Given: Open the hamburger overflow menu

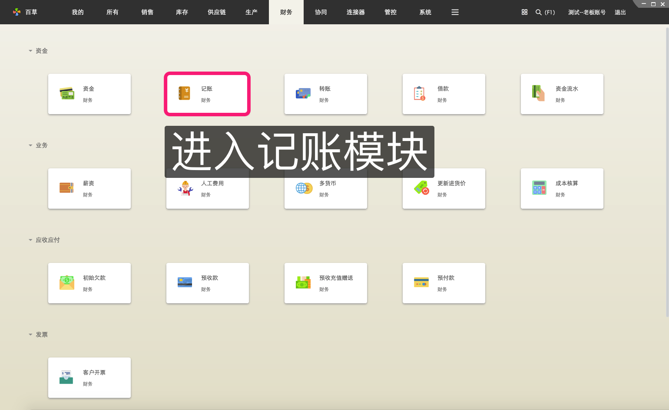Looking at the screenshot, I should click(455, 12).
